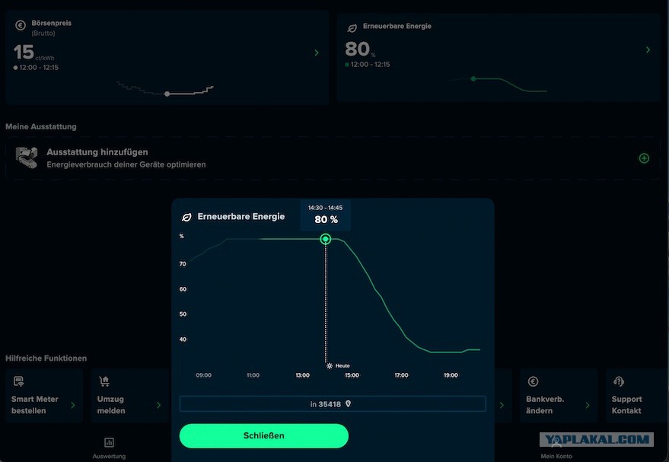This screenshot has width=669, height=462.
Task: Click the '15 ct/kWh' price value
Action: tap(33, 53)
